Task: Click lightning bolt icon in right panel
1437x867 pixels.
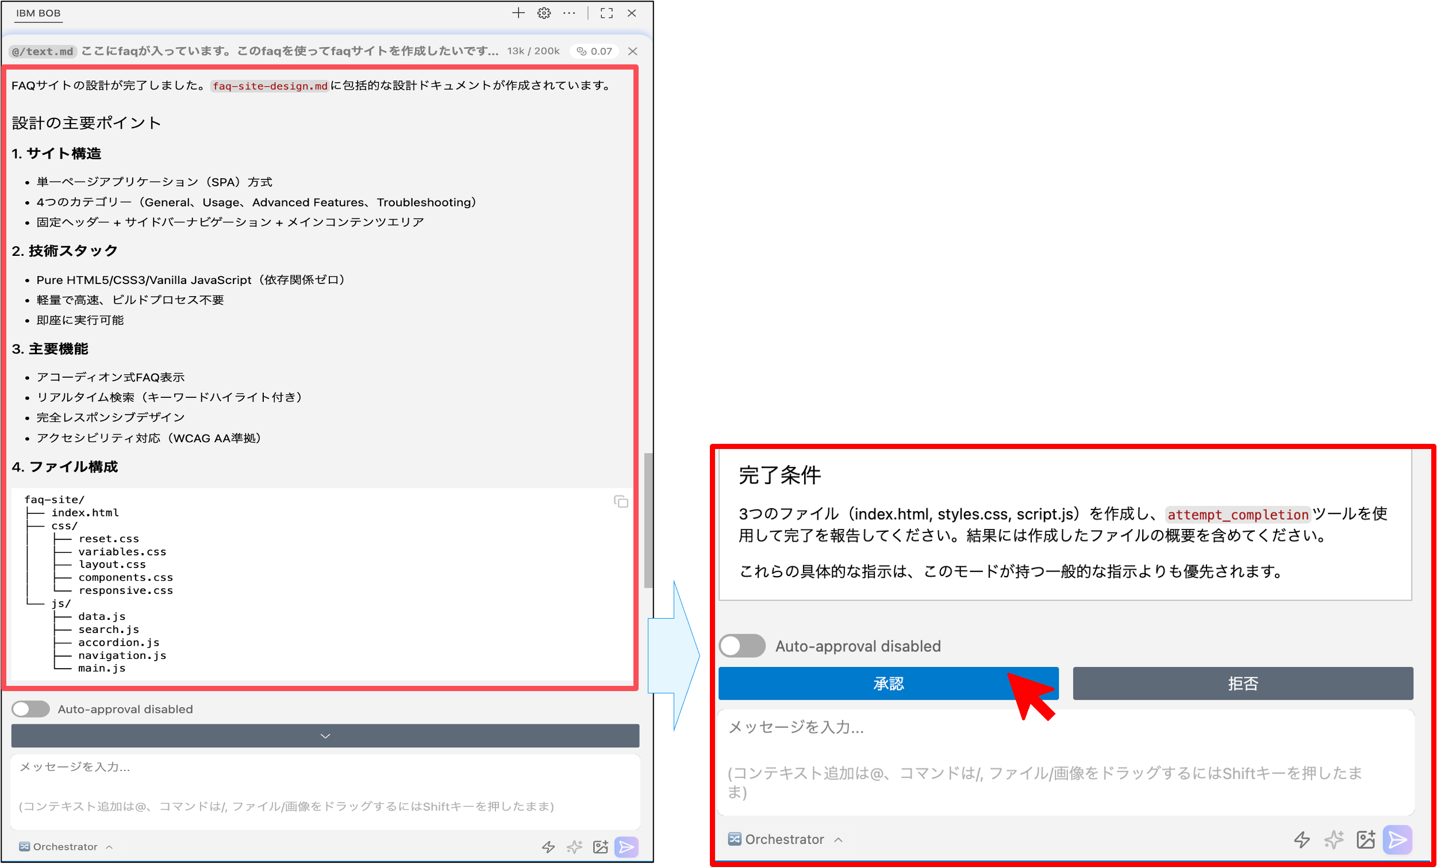Action: (1302, 839)
